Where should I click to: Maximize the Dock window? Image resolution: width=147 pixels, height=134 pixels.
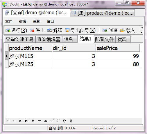127,3
